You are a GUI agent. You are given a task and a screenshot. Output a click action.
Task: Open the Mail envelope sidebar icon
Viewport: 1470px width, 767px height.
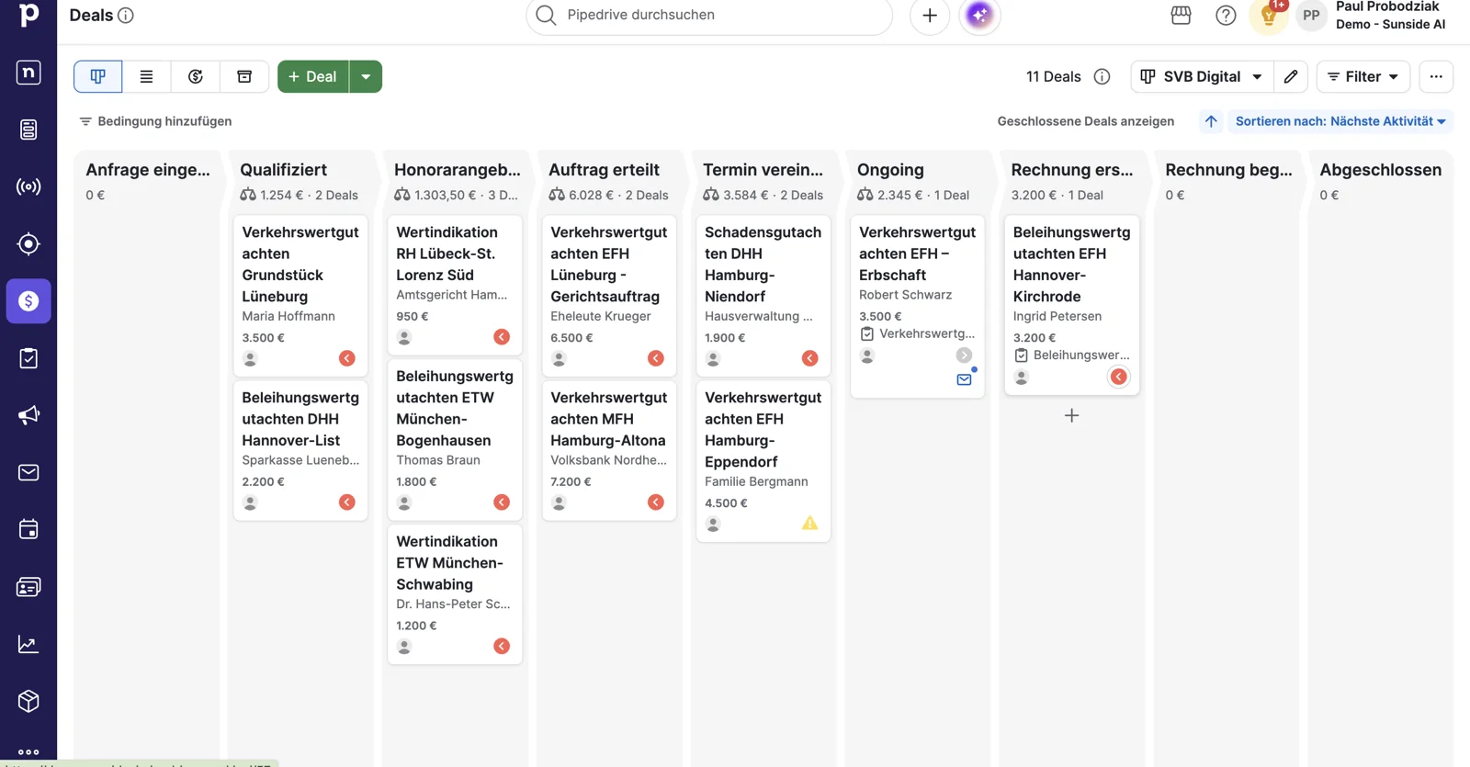[28, 472]
